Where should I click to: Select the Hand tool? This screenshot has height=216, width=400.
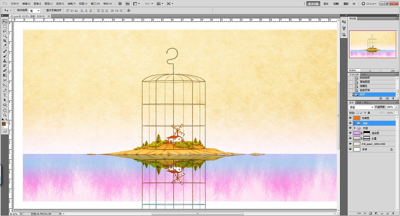[5, 110]
